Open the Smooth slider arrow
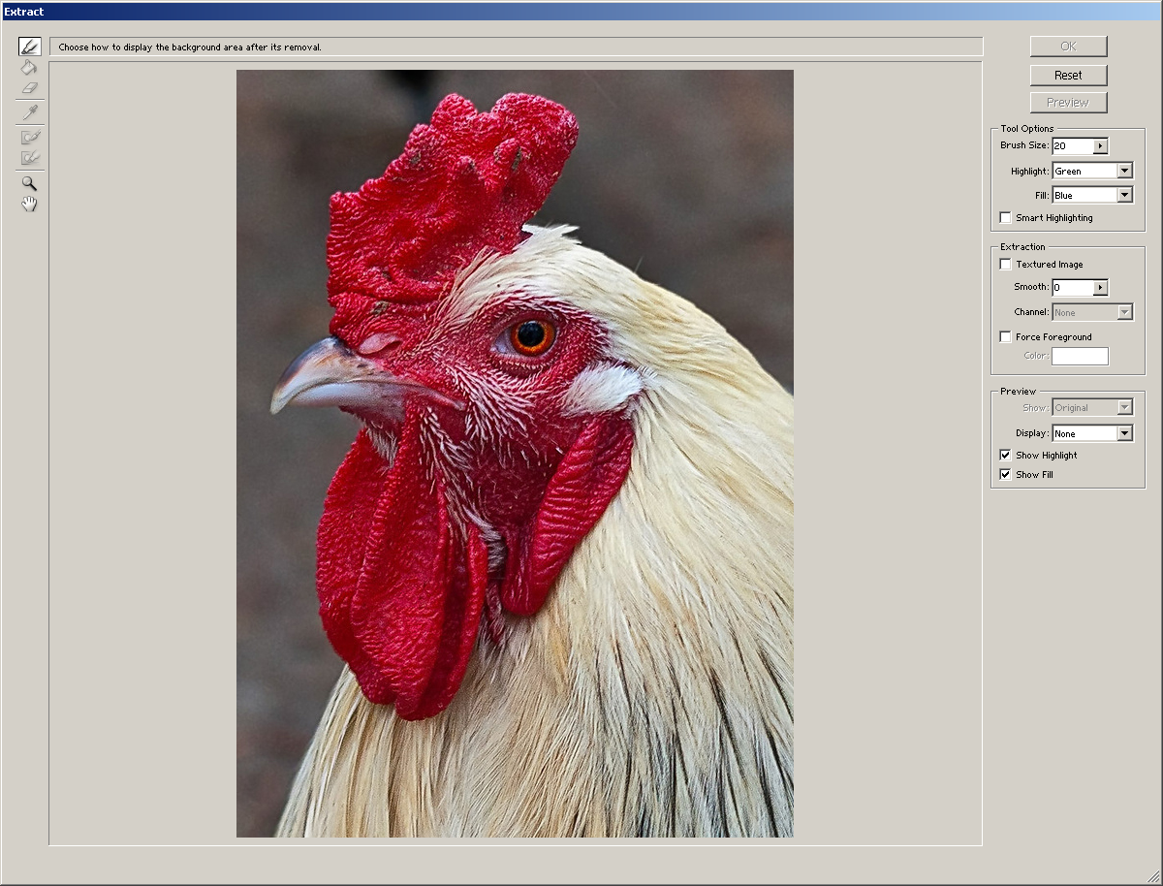The width and height of the screenshot is (1163, 886). pyautogui.click(x=1100, y=288)
